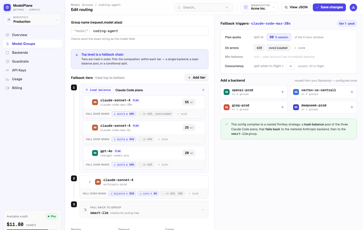The height and width of the screenshot is (230, 363).
Task: Change the load balance strategy of tier 1
Action: [x=98, y=90]
